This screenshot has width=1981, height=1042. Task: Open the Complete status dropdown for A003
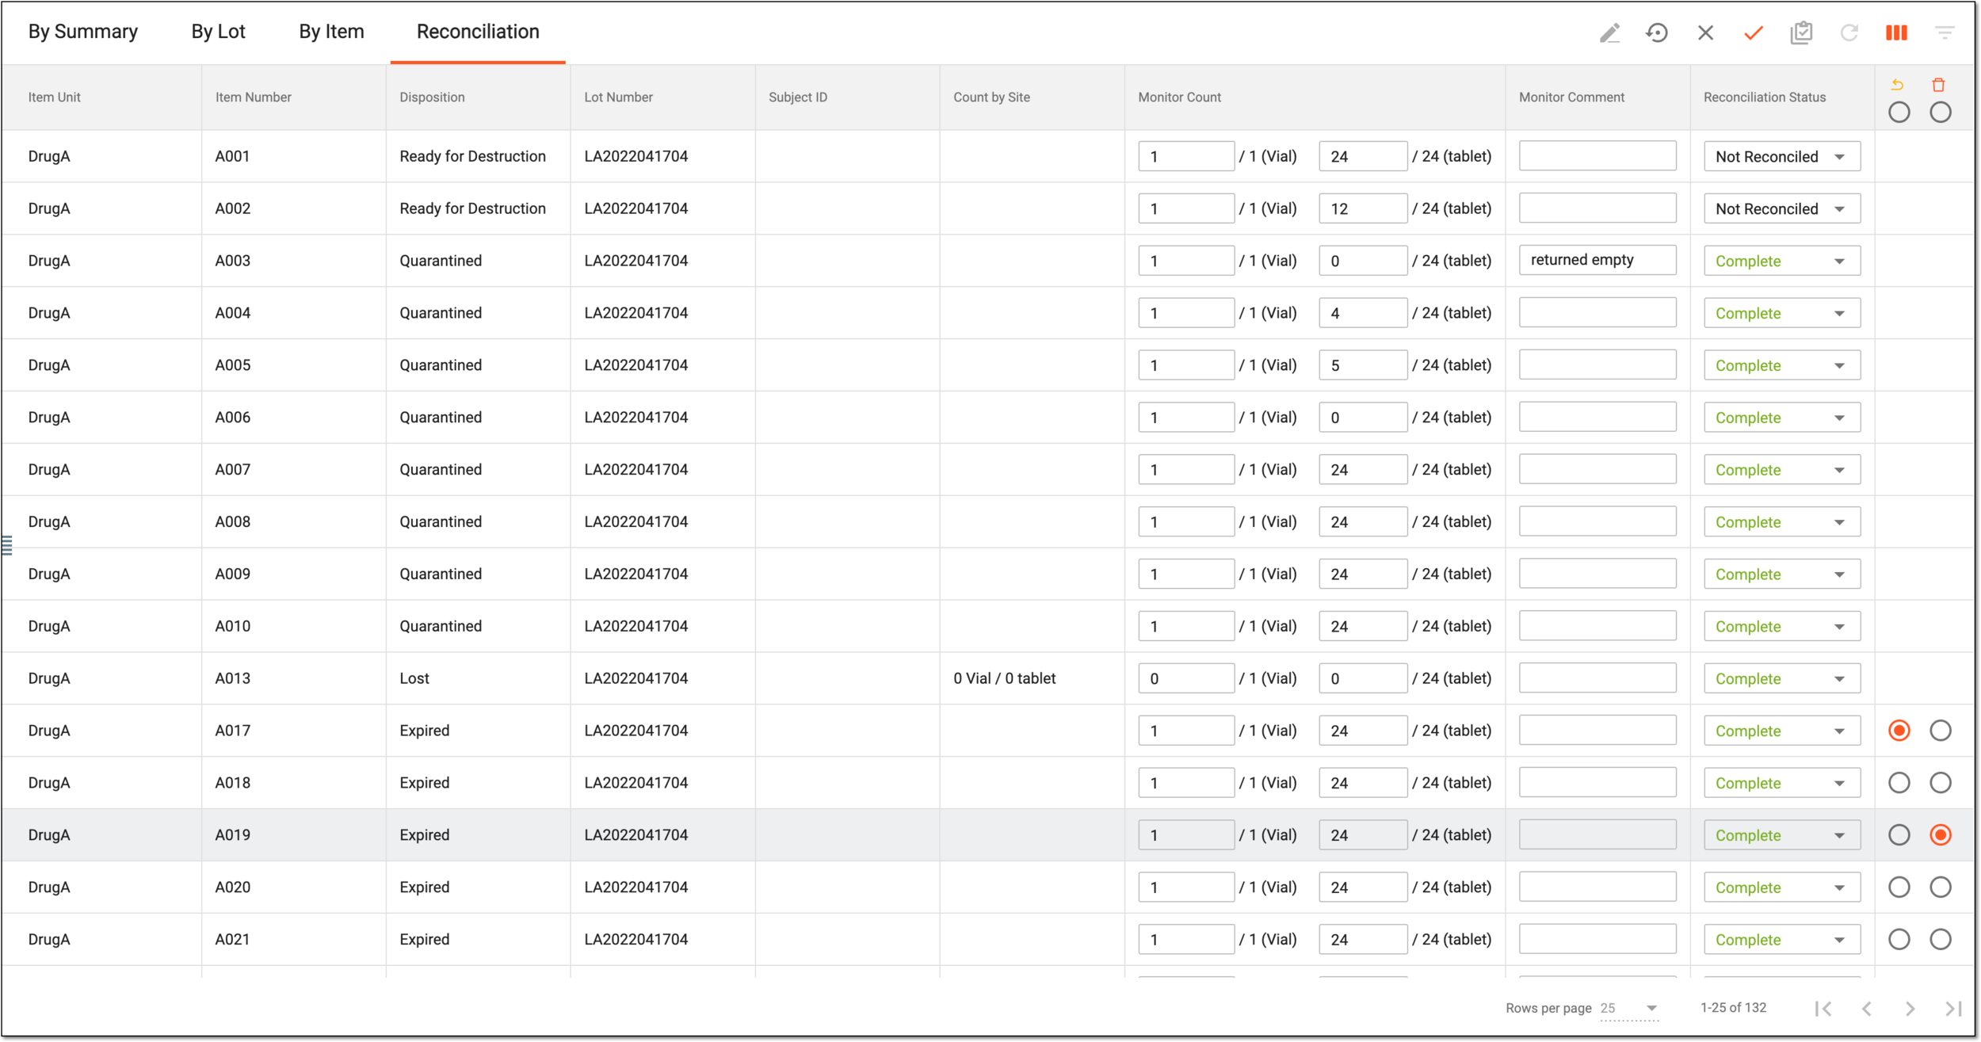(x=1782, y=261)
